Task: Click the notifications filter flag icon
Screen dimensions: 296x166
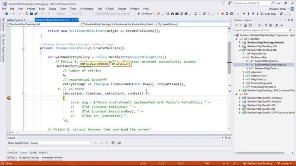Action: [x=223, y=3]
